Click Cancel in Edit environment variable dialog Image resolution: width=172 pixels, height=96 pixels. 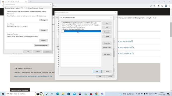(x=107, y=71)
